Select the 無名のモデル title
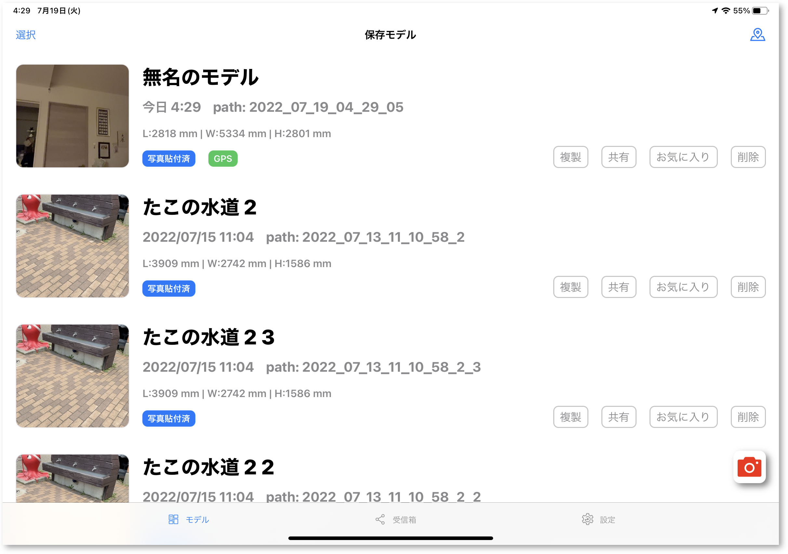The height and width of the screenshot is (554, 788). click(x=201, y=77)
